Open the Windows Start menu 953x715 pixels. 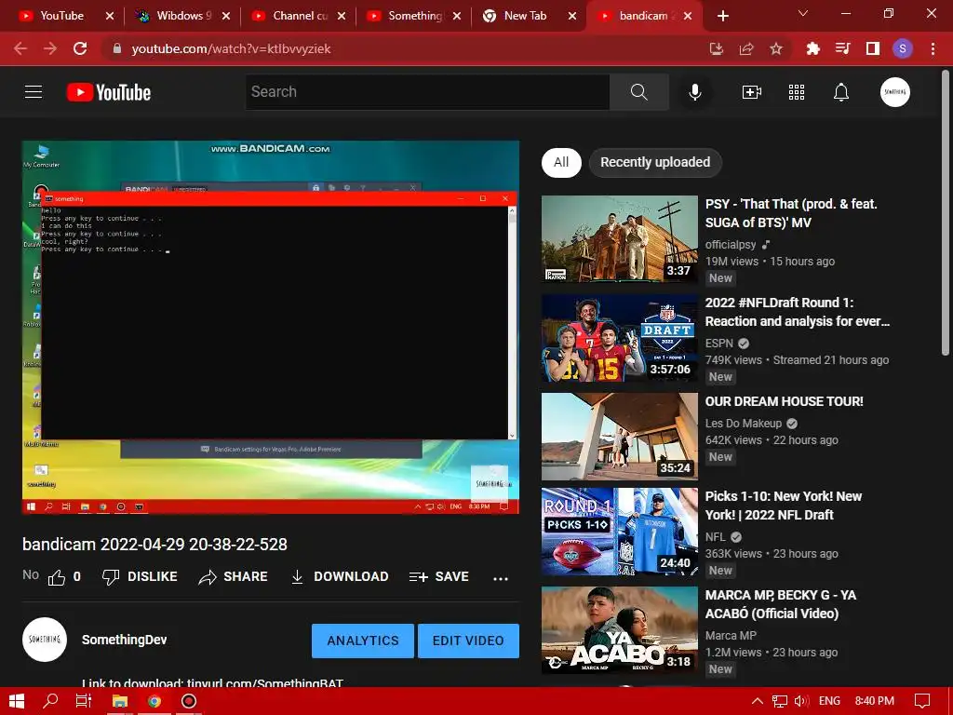(x=17, y=701)
